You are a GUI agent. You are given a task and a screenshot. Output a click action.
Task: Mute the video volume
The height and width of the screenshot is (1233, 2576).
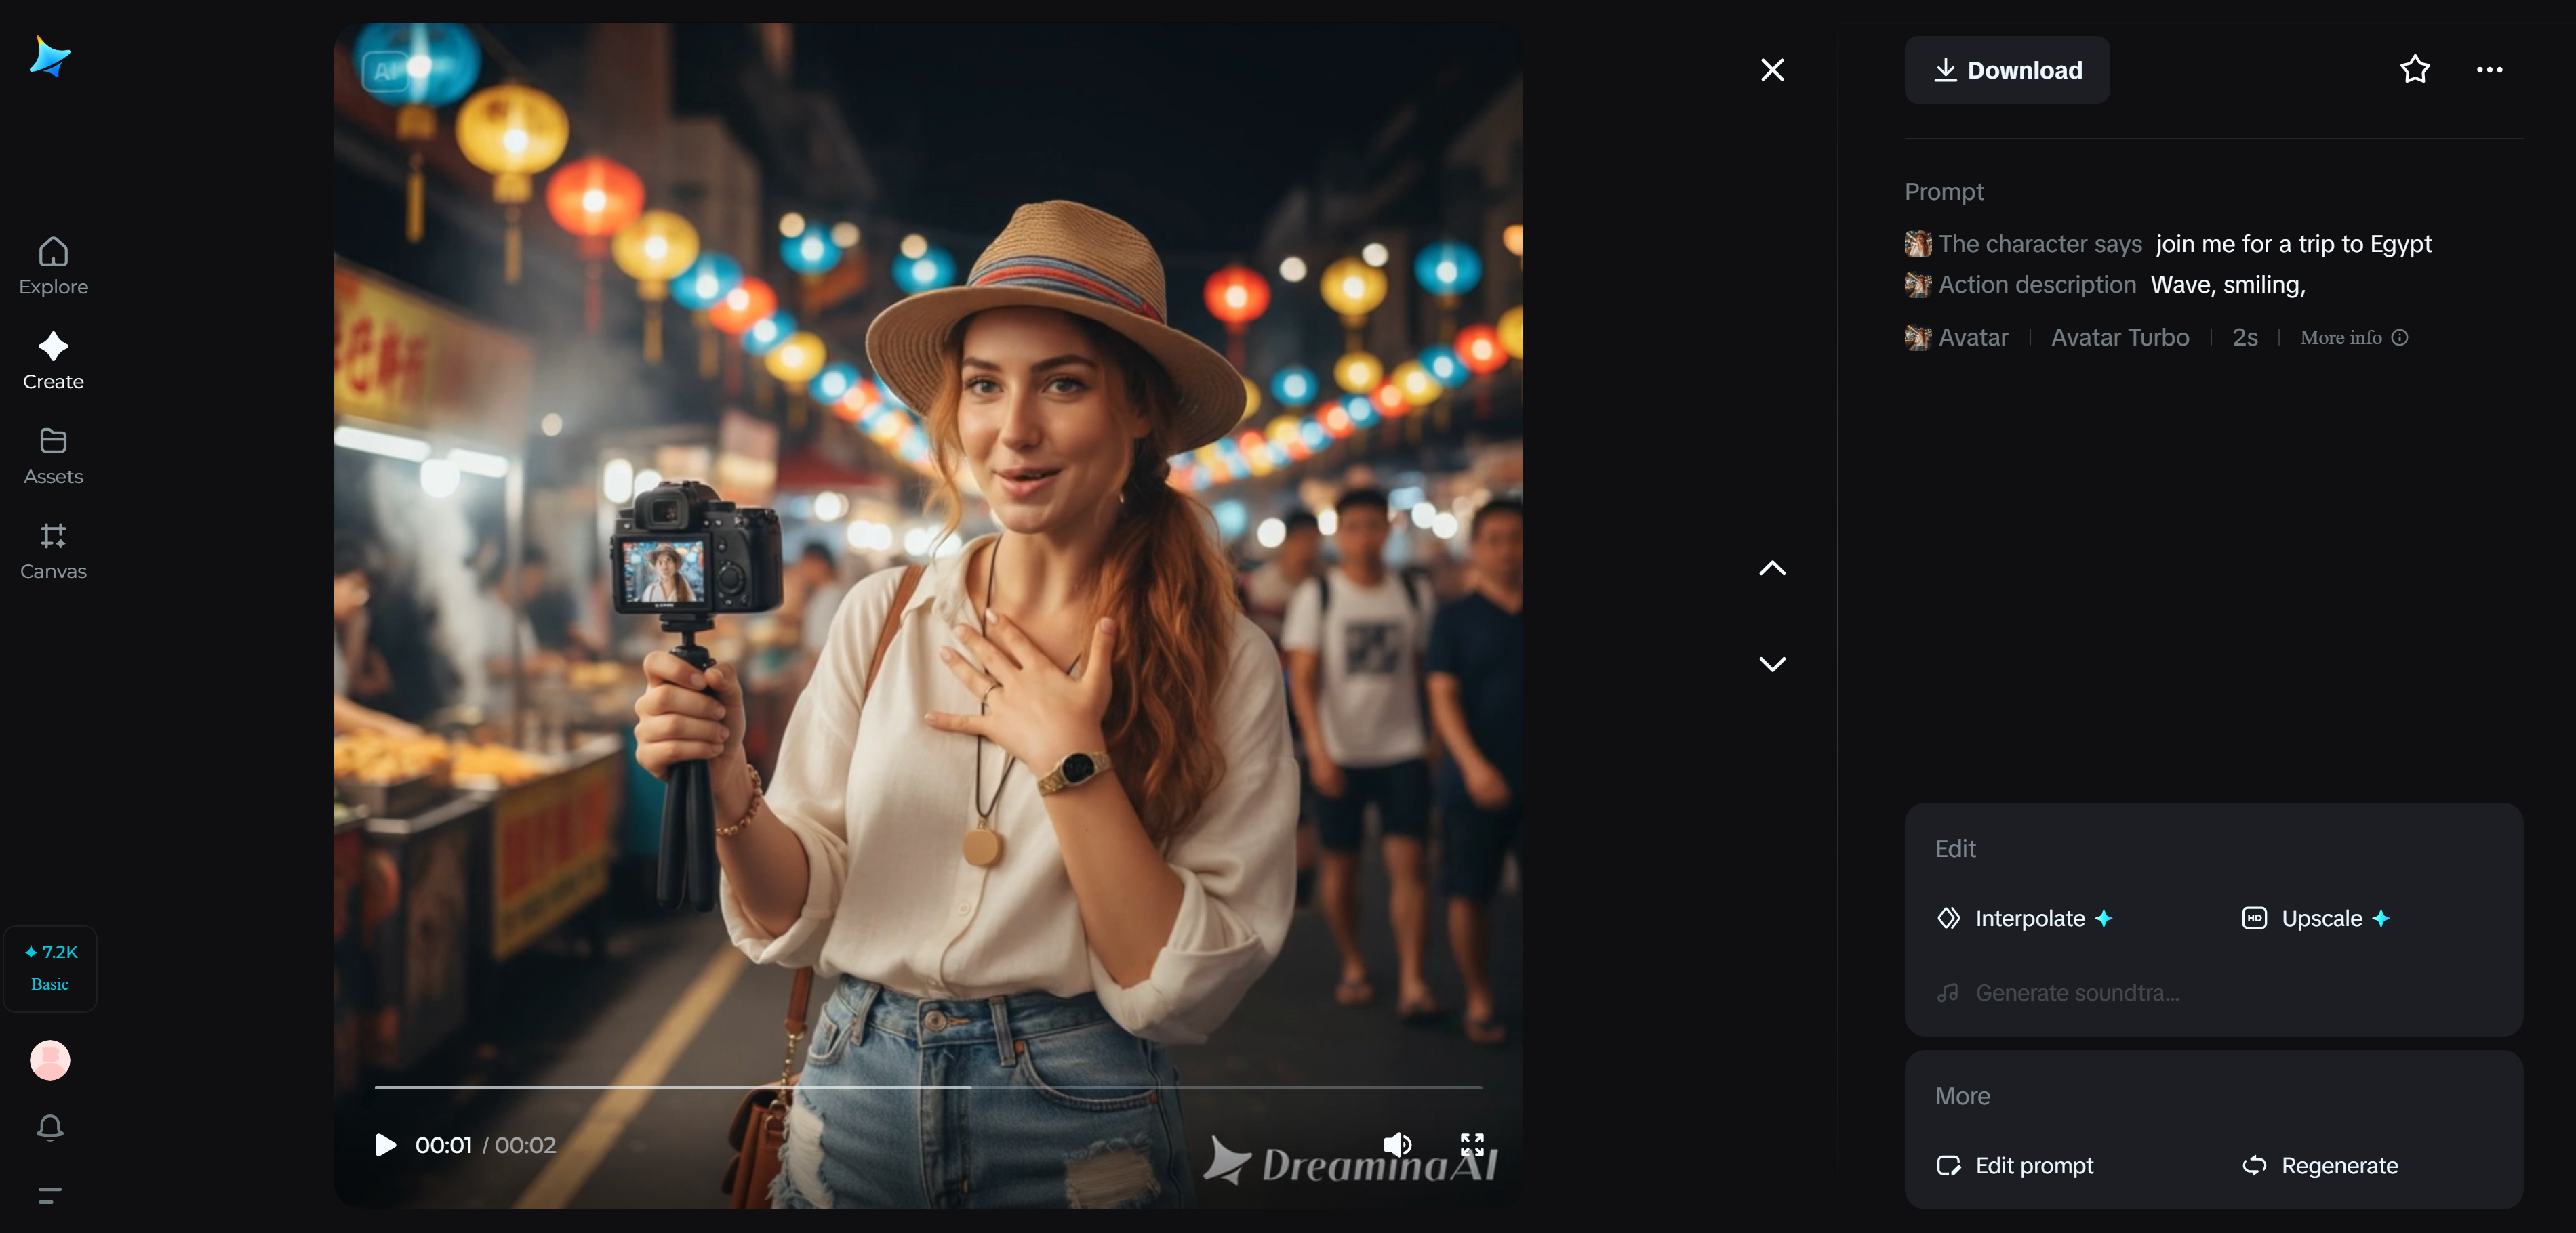[1396, 1144]
